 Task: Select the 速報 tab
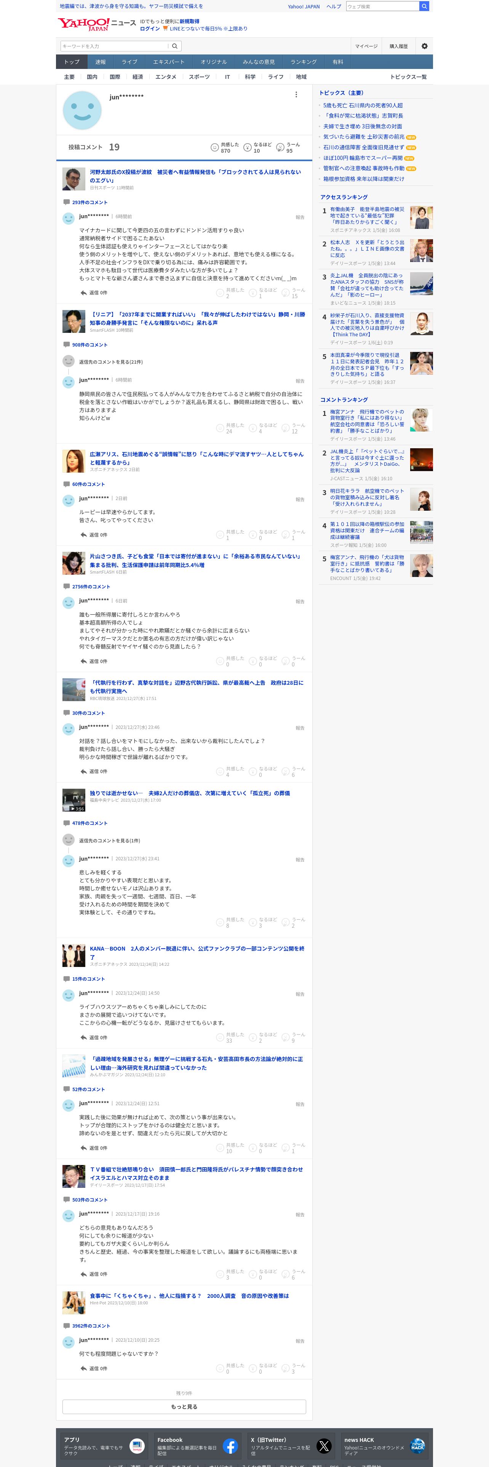coord(100,62)
